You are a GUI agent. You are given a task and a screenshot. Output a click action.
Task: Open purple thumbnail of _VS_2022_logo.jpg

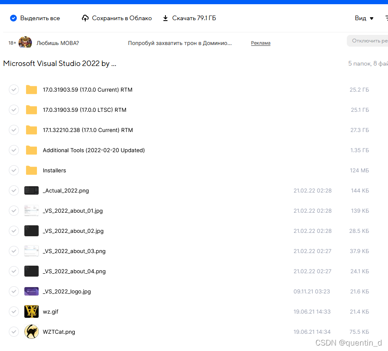point(31,292)
